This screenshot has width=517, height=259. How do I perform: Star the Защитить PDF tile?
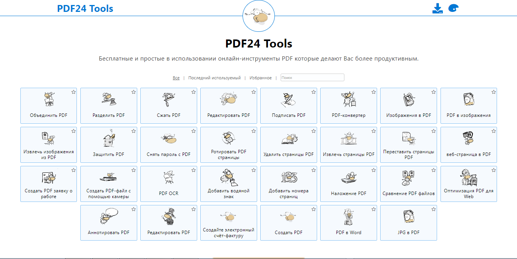(x=133, y=131)
